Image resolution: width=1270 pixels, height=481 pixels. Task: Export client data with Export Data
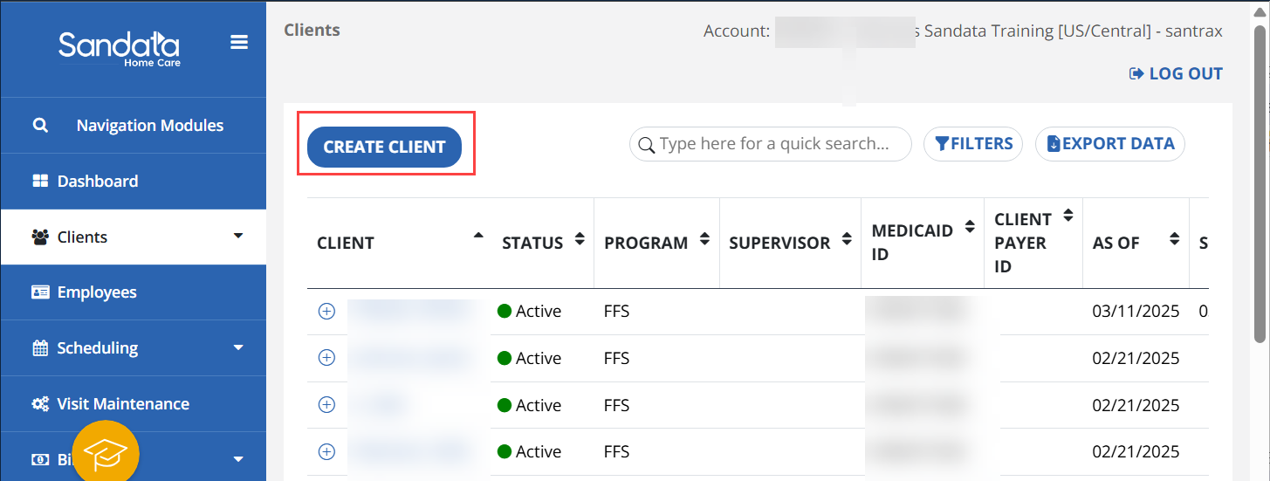click(x=1109, y=144)
